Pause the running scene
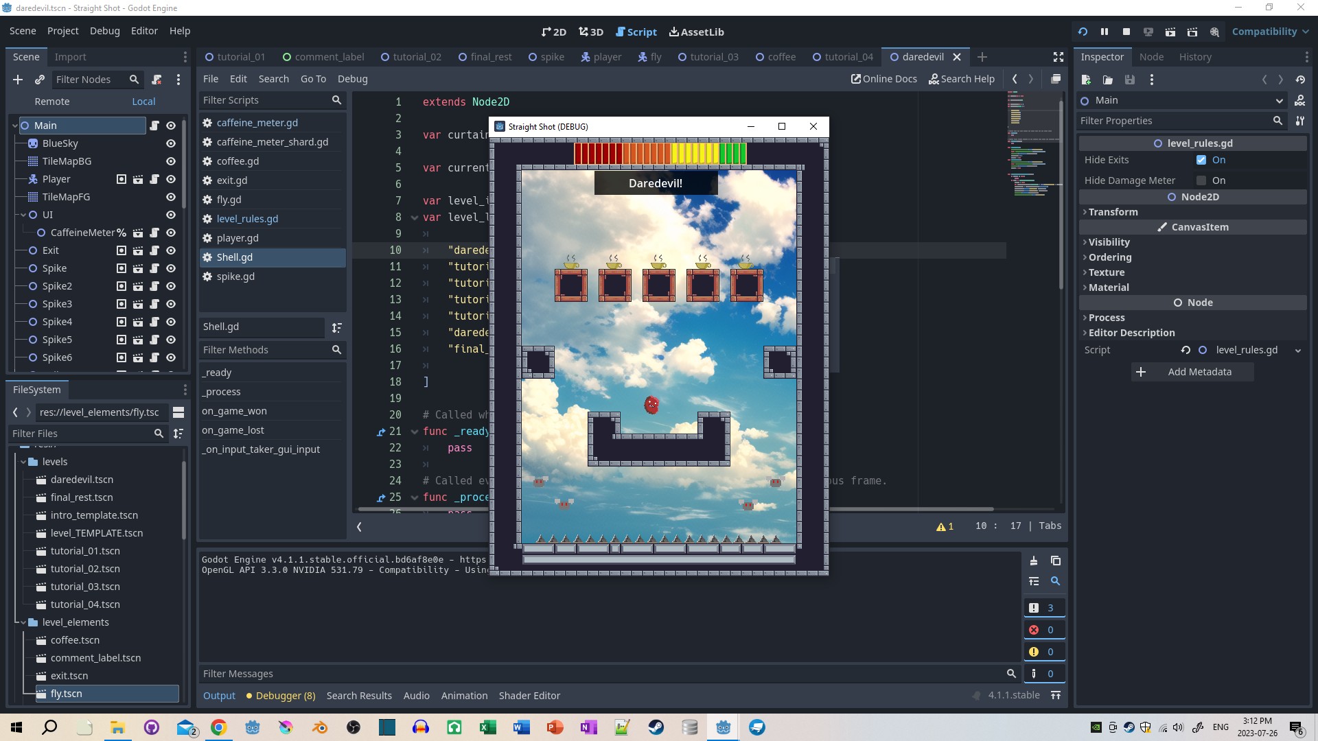This screenshot has height=741, width=1318. pos(1105,32)
